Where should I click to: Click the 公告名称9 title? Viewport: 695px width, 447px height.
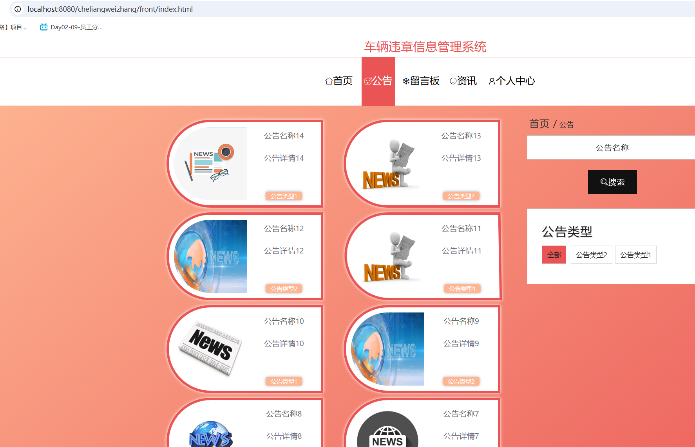(x=461, y=321)
